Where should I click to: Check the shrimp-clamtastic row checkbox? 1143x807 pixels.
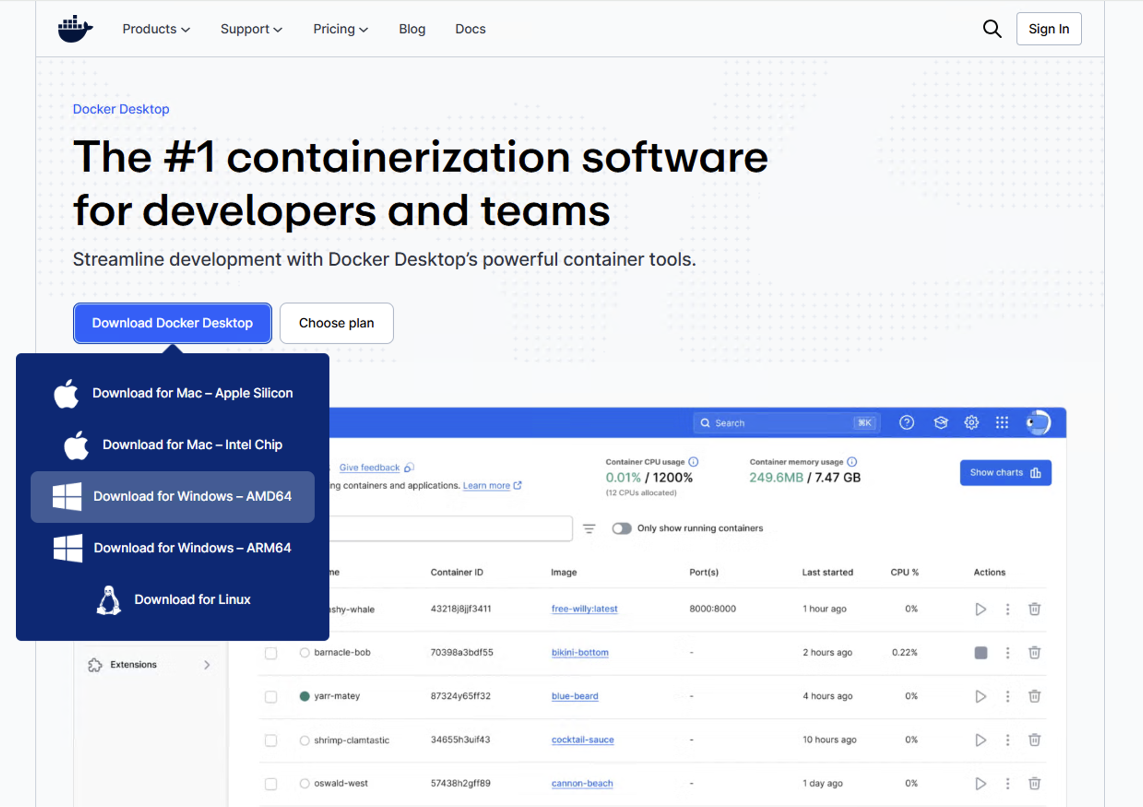[x=271, y=740]
